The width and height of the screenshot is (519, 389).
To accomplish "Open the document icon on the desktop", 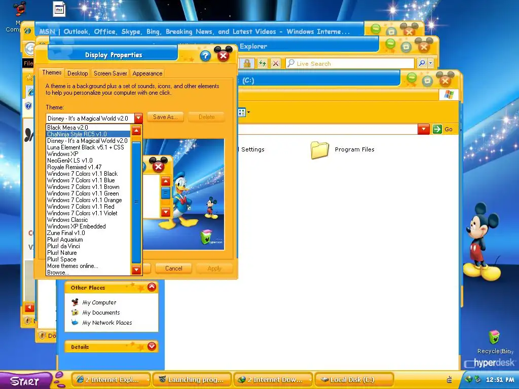I will pyautogui.click(x=59, y=9).
